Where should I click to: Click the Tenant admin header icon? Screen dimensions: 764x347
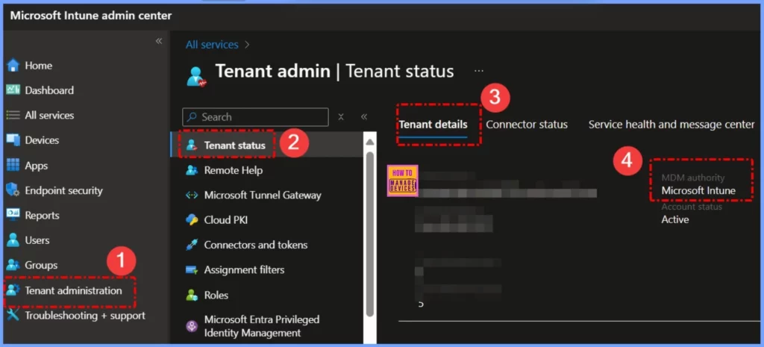(x=197, y=77)
